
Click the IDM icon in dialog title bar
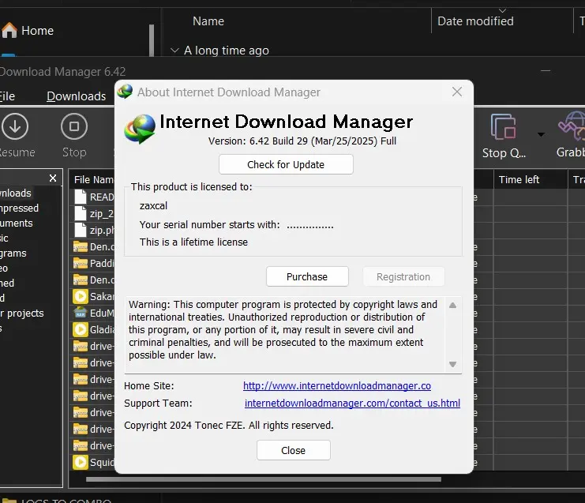(x=125, y=92)
